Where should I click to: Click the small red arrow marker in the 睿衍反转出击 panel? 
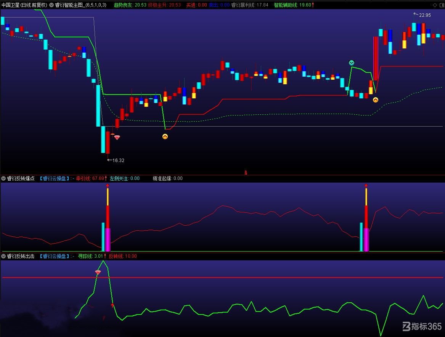click(112, 305)
